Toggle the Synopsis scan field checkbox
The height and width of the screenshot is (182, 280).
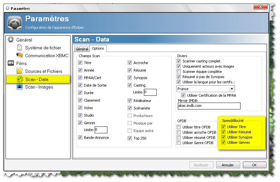[130, 78]
